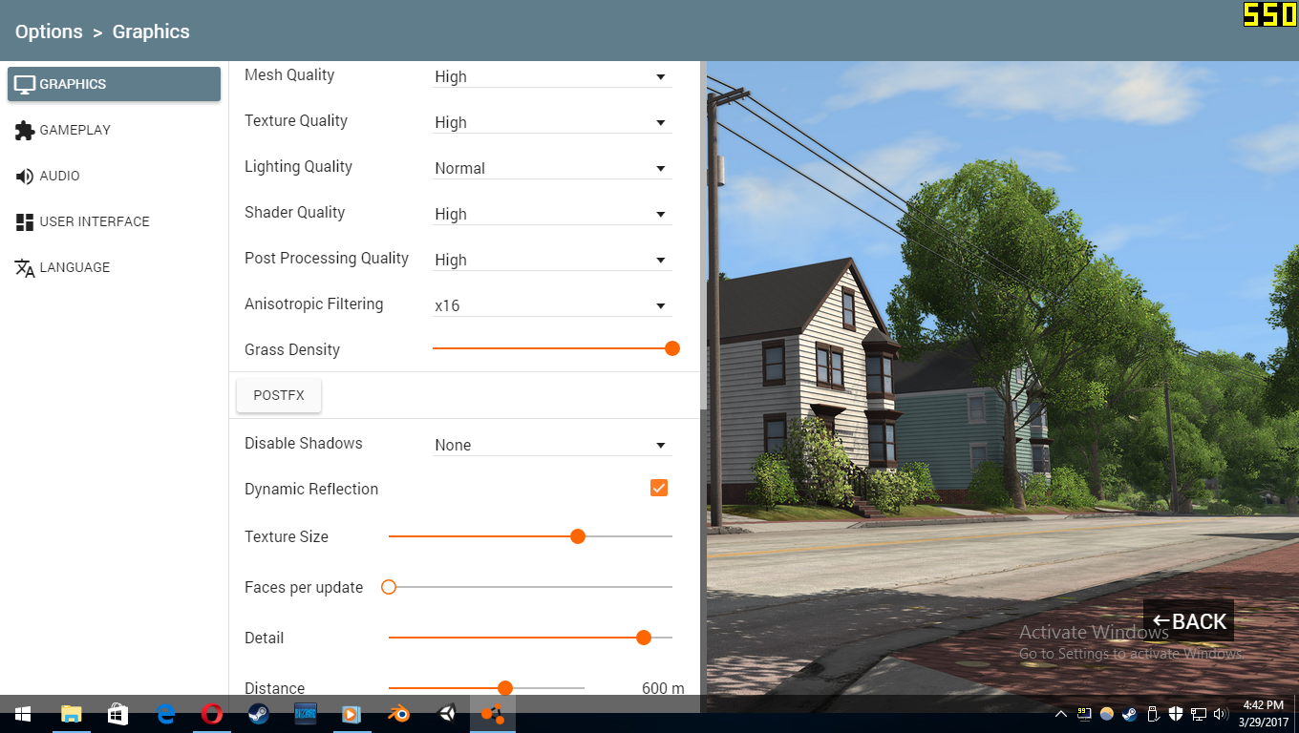The height and width of the screenshot is (733, 1299).
Task: Click safely remove hardware USB tray icon
Action: click(1153, 713)
